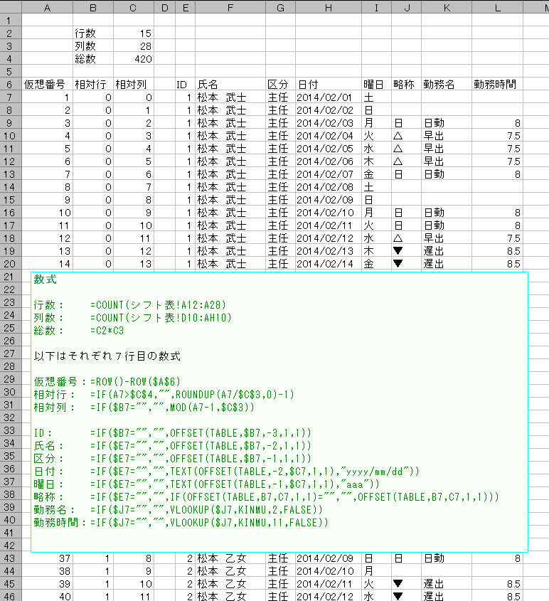Click the △ symbol in row 10
This screenshot has width=549, height=601.
point(398,136)
